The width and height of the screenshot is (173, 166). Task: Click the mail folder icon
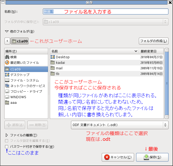click(53, 68)
